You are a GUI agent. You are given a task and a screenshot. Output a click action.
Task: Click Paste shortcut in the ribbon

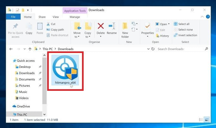(58, 35)
